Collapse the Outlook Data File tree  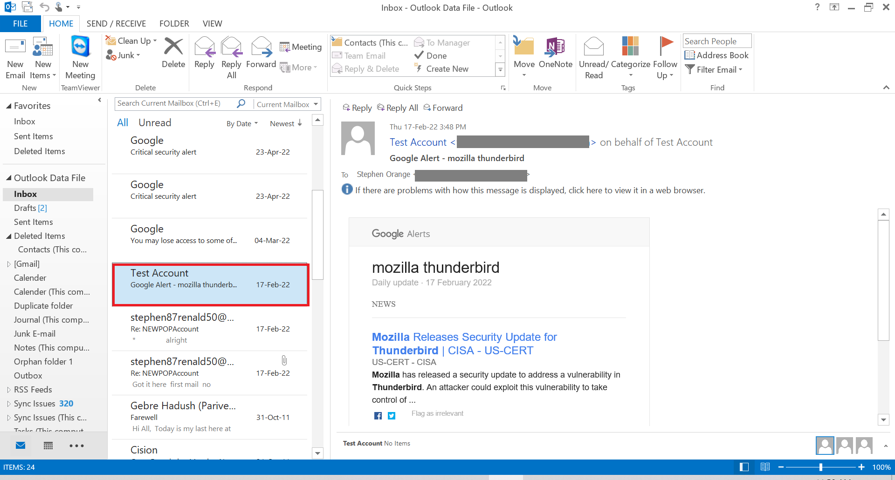tap(8, 178)
